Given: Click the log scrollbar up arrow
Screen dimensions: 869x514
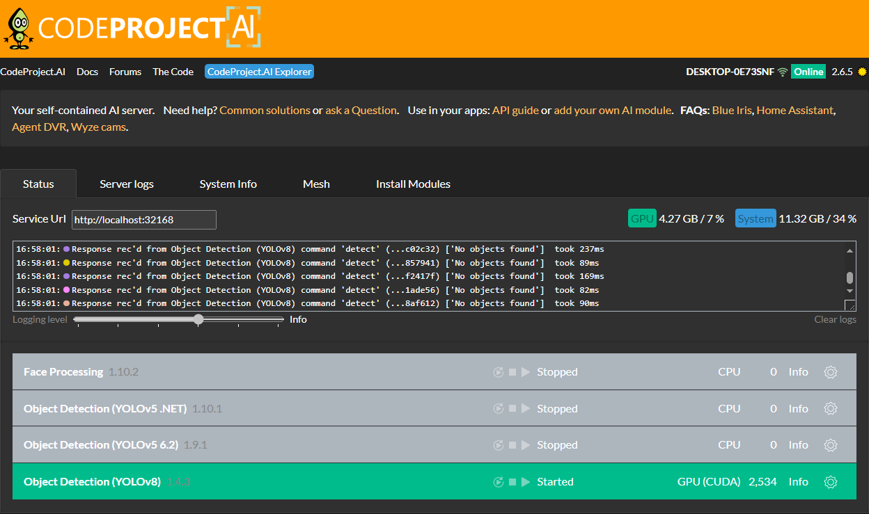Looking at the screenshot, I should [850, 250].
